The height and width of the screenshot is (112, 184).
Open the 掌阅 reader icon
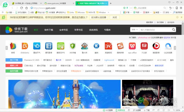click(x=13, y=46)
